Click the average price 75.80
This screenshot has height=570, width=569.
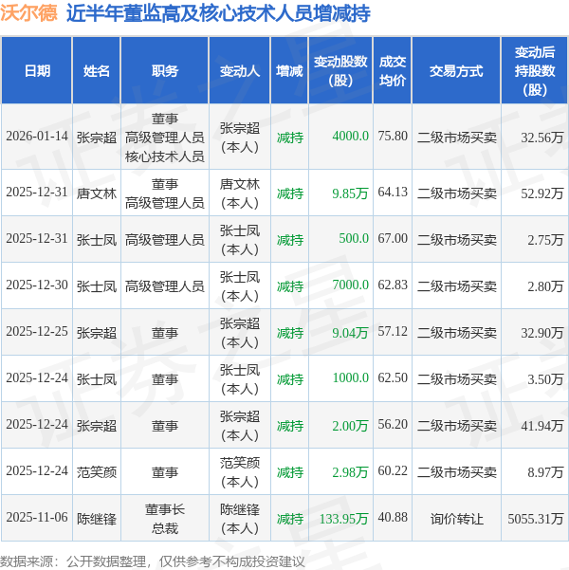(x=393, y=137)
